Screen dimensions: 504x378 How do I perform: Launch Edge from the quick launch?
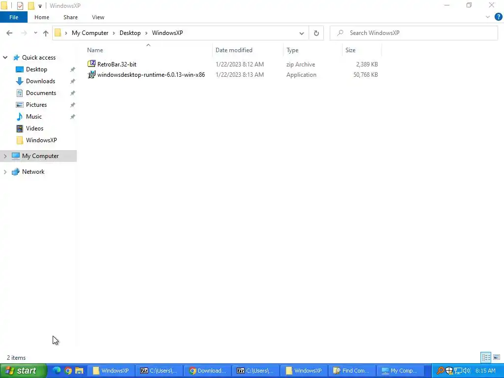[57, 371]
